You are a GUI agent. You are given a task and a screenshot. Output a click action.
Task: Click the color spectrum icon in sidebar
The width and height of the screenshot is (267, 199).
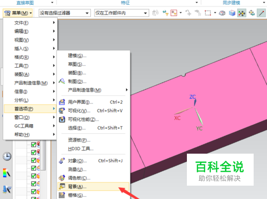[6, 173]
